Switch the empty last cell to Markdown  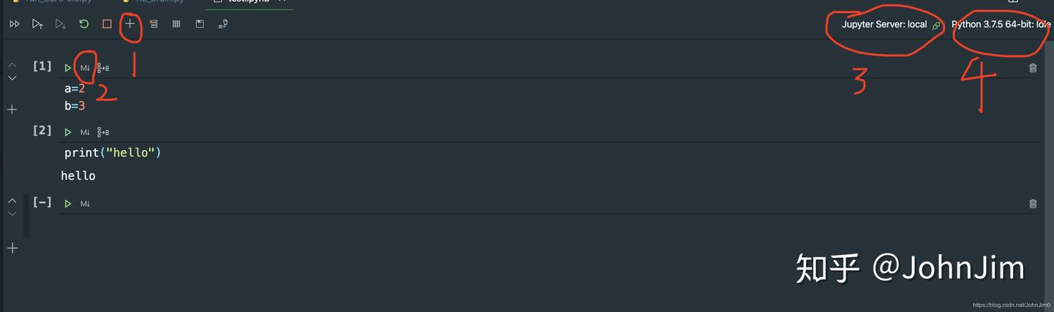click(x=85, y=204)
